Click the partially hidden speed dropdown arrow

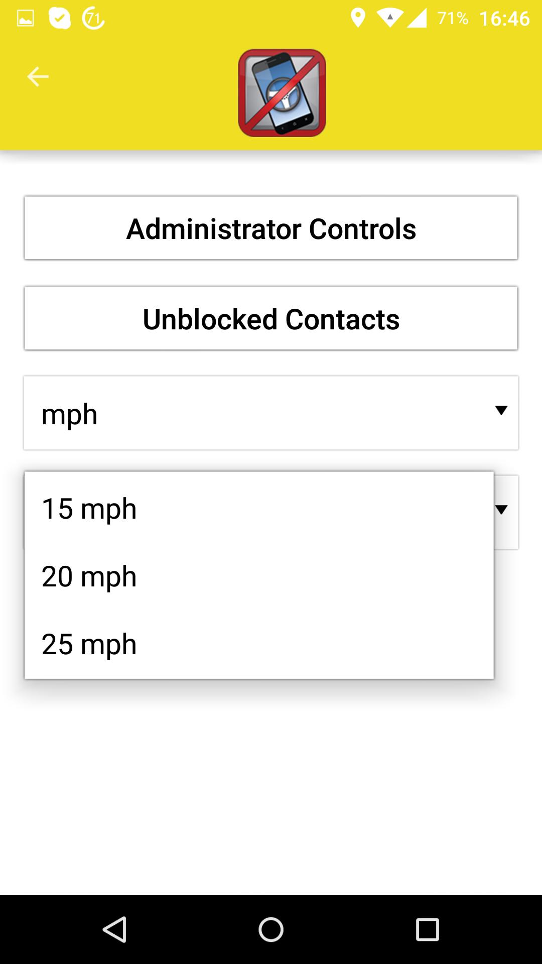[x=502, y=510]
